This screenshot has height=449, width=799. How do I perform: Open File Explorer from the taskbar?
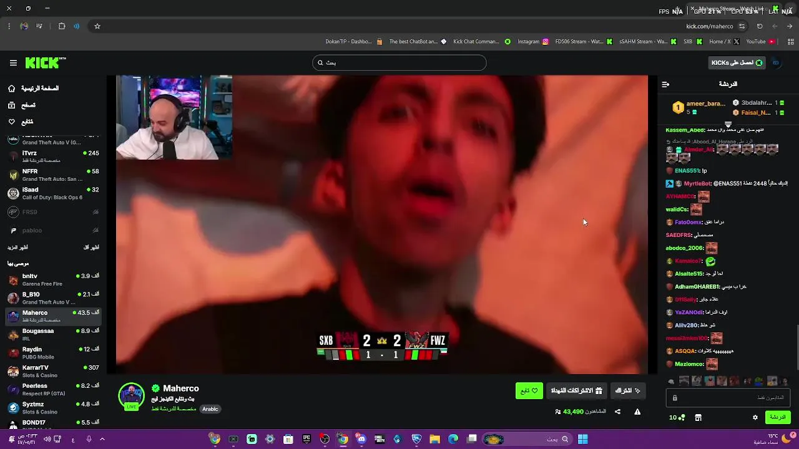tap(435, 440)
